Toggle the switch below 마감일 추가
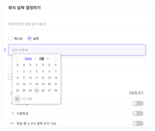The image size is (155, 131). (x=138, y=103)
